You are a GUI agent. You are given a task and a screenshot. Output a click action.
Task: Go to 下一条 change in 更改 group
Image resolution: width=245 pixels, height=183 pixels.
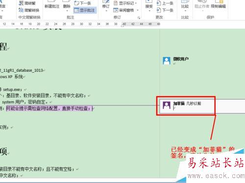[x=165, y=10]
